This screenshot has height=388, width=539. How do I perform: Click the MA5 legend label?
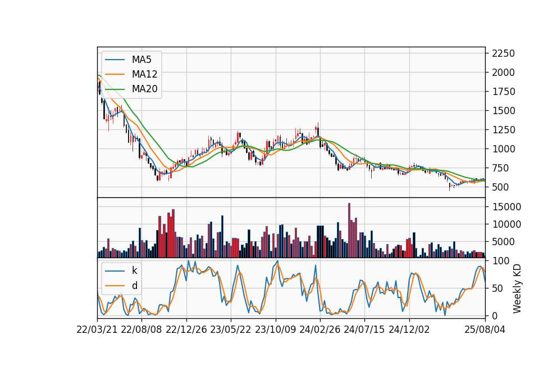(141, 60)
